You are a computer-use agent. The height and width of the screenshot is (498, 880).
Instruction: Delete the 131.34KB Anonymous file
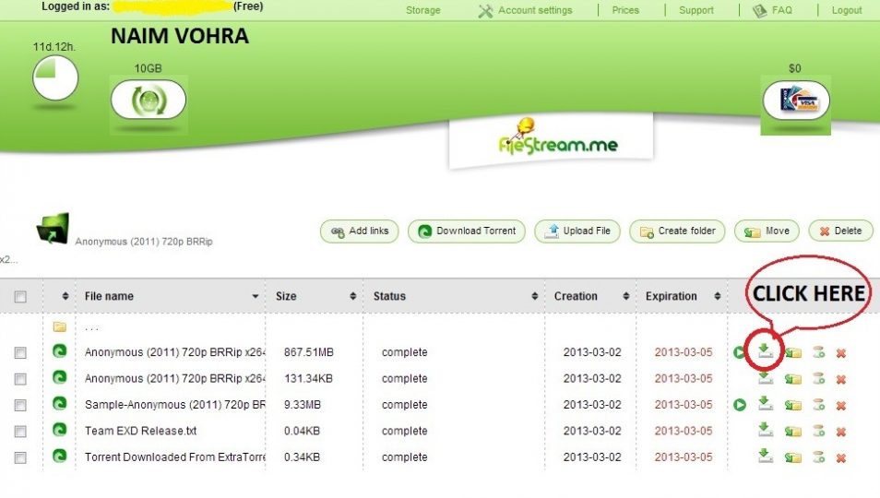click(840, 379)
